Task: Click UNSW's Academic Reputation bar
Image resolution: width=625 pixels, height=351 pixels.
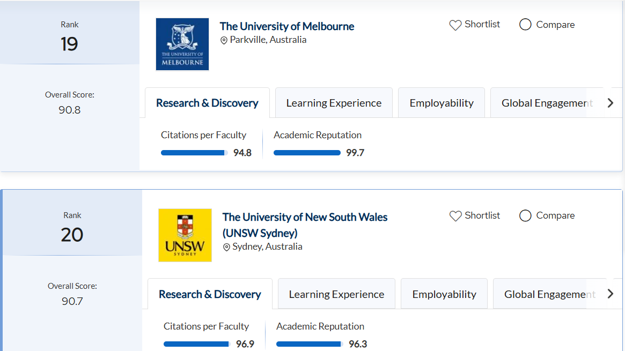Action: coord(310,344)
